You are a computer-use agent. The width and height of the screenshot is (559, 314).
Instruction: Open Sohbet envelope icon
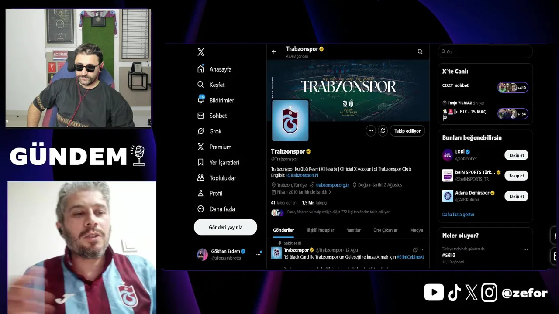coord(201,116)
